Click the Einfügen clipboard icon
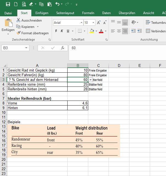This screenshot has height=176, width=166. [8, 23]
